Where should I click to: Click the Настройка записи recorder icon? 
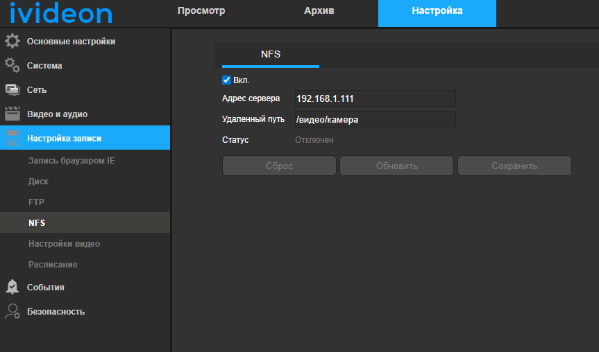tap(12, 138)
